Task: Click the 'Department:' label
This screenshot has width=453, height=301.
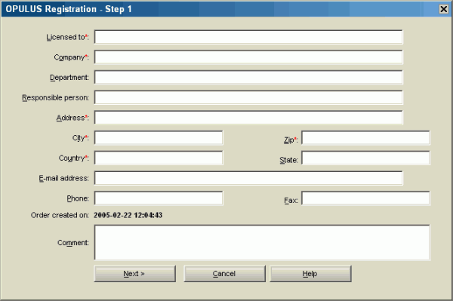Action: [69, 78]
